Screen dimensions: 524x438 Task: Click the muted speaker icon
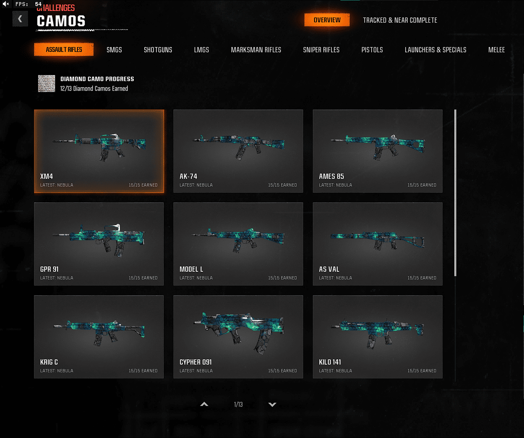(x=6, y=4)
